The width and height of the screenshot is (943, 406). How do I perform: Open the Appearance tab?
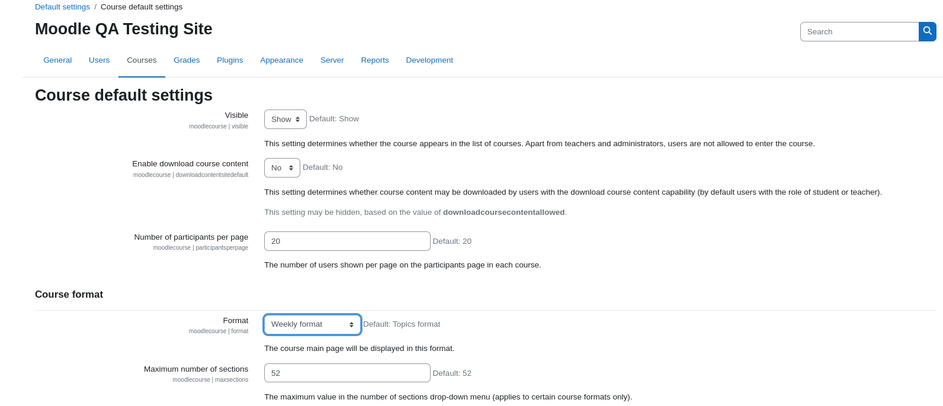pyautogui.click(x=281, y=60)
